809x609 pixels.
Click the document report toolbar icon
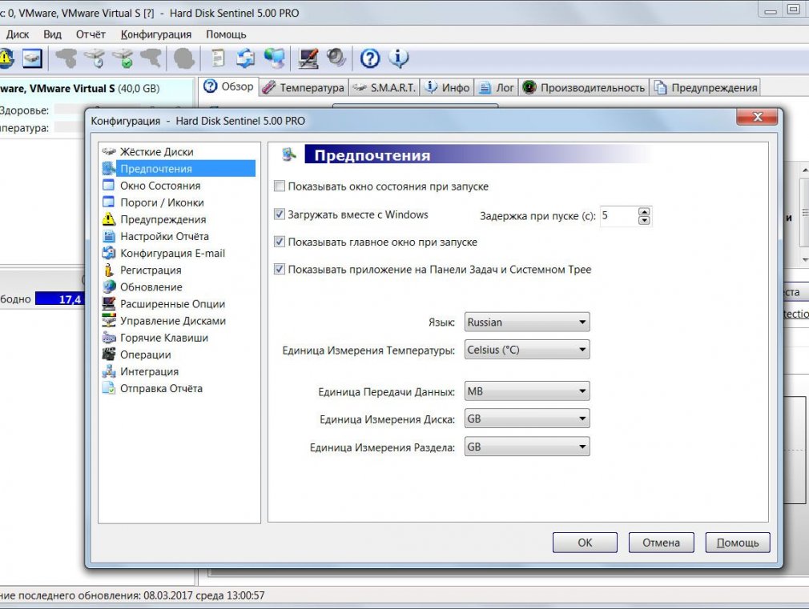(218, 58)
